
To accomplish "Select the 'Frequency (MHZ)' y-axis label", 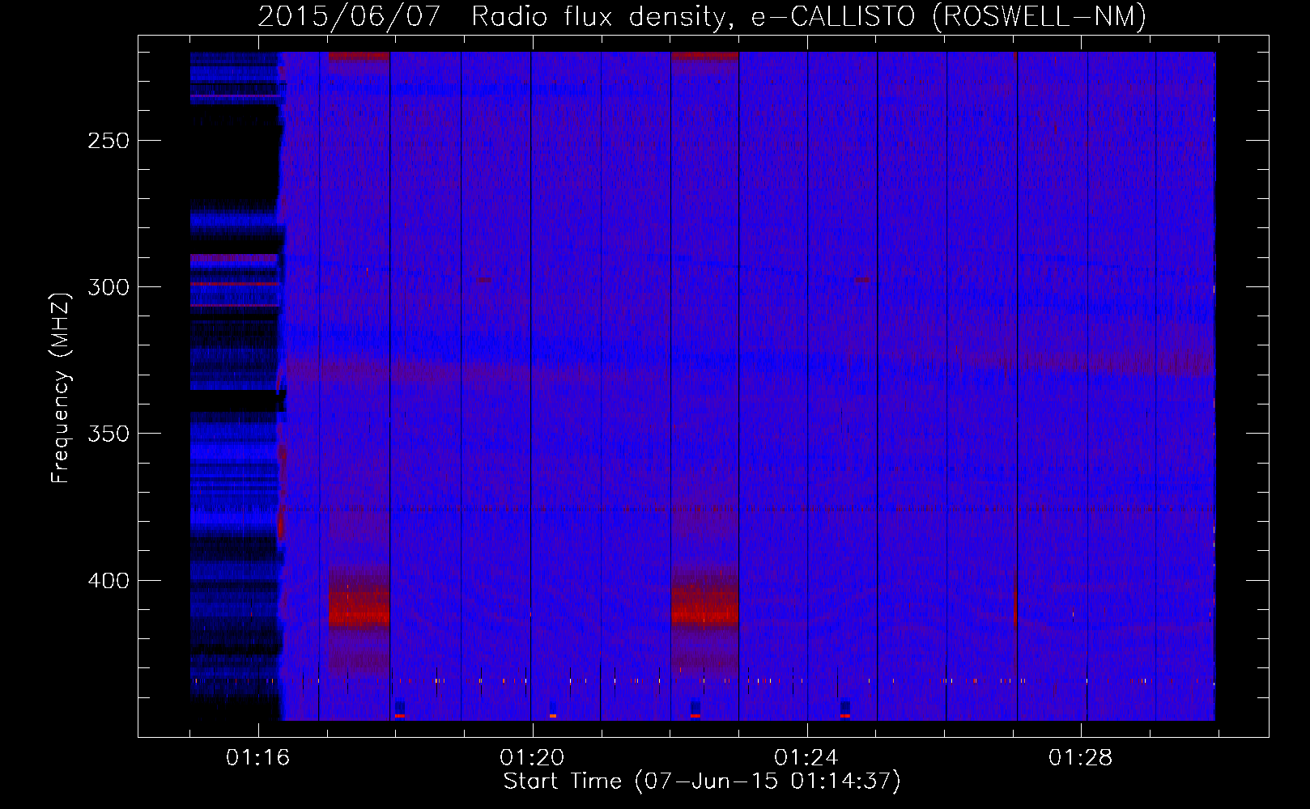I will [61, 388].
